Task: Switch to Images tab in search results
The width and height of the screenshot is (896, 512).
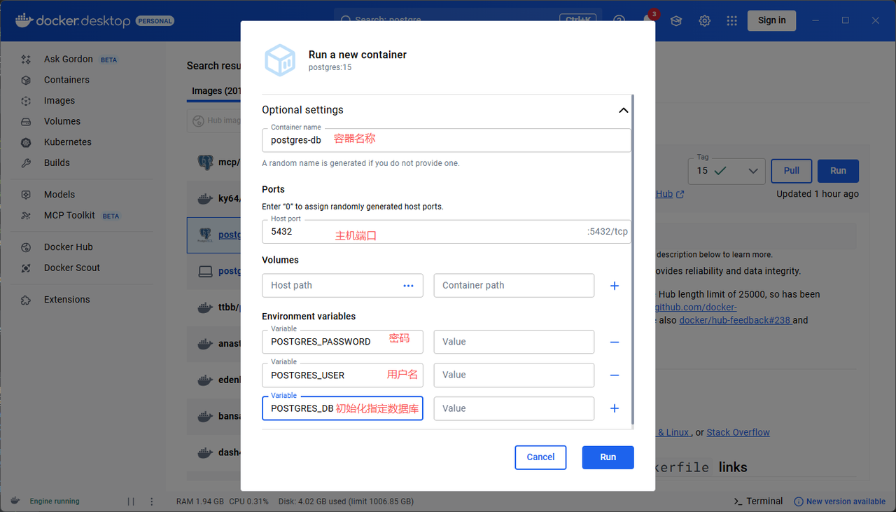Action: [x=216, y=91]
